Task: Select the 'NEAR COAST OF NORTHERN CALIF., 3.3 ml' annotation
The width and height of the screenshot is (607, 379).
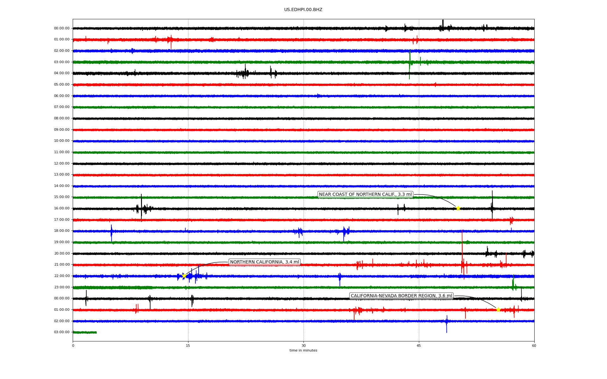Action: [365, 195]
